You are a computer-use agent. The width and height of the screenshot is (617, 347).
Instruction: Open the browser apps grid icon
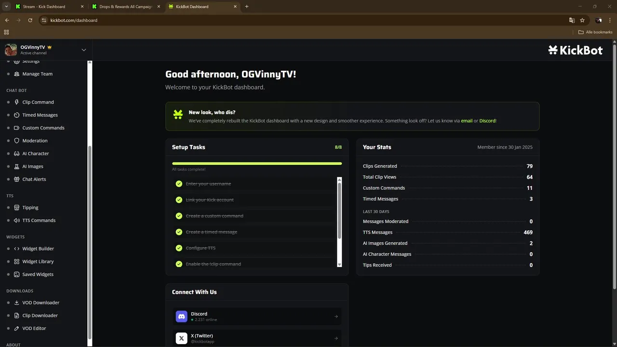(6, 32)
